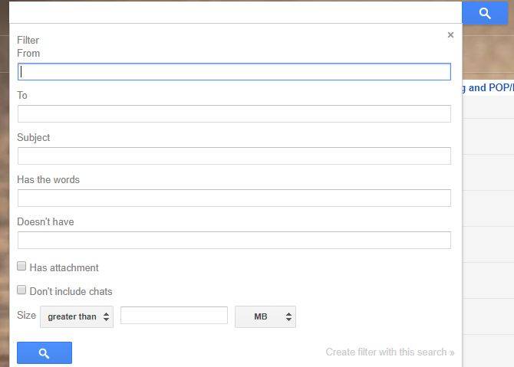Click the Size value input box
This screenshot has height=367, width=514.
[x=174, y=316]
